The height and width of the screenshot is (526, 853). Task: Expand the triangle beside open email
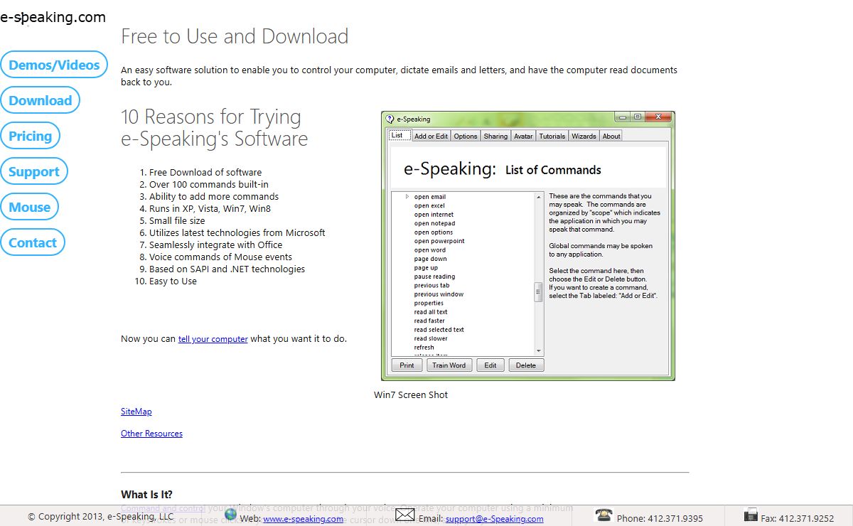(407, 196)
